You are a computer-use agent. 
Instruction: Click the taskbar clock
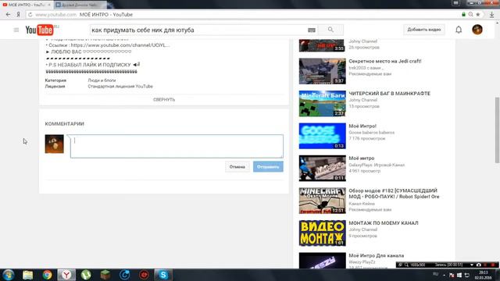point(483,275)
